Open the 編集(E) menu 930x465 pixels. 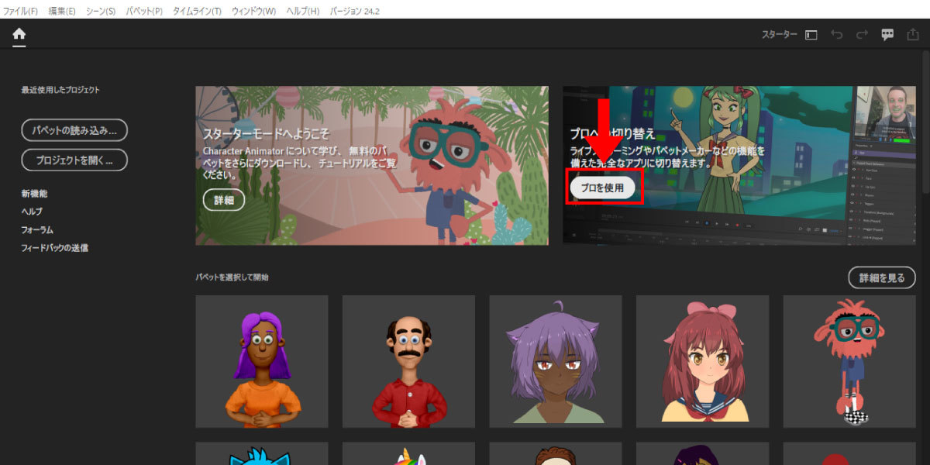coord(62,12)
